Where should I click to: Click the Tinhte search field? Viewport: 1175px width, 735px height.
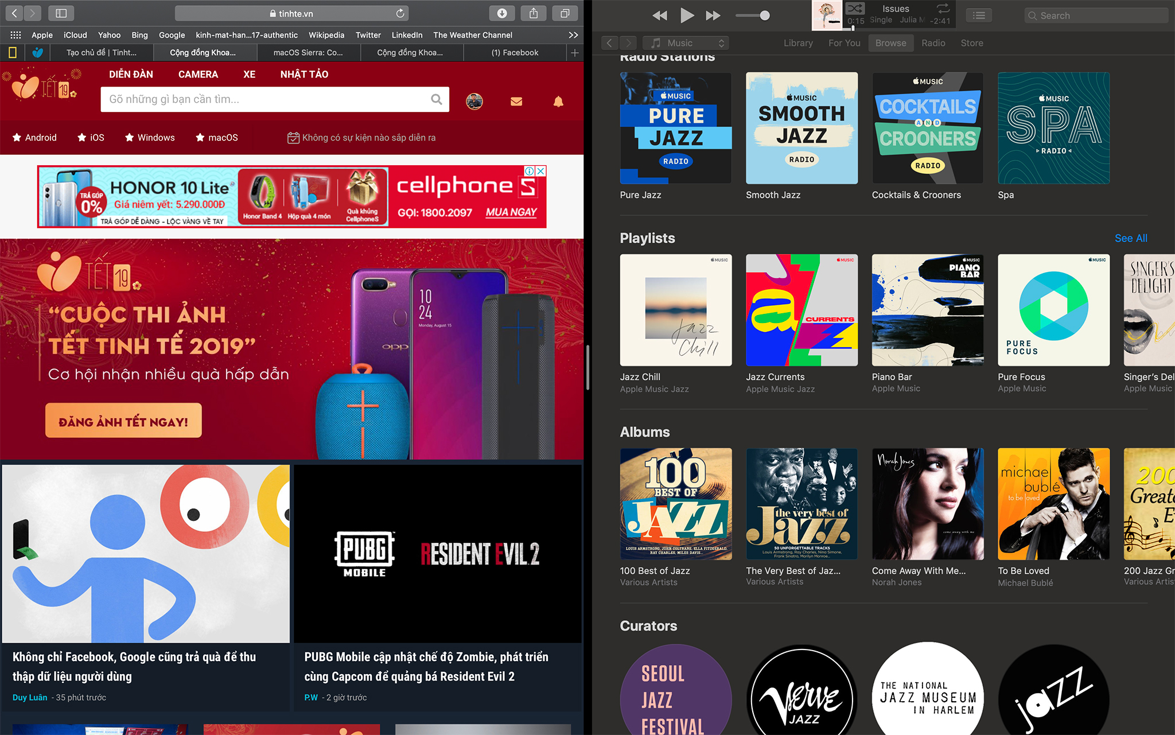click(275, 99)
